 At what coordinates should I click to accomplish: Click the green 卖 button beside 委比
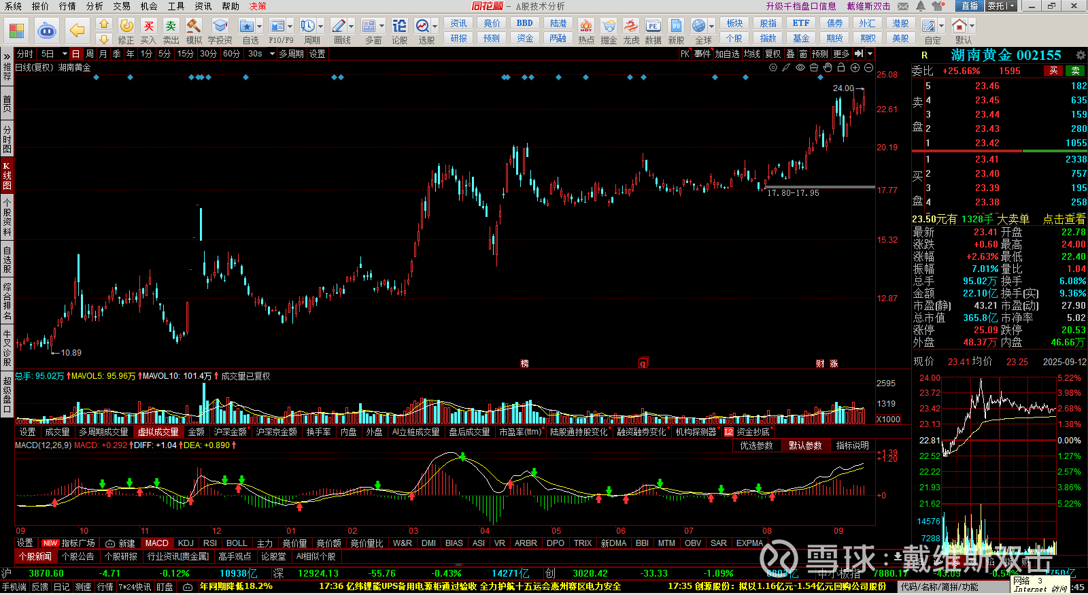pos(1076,71)
